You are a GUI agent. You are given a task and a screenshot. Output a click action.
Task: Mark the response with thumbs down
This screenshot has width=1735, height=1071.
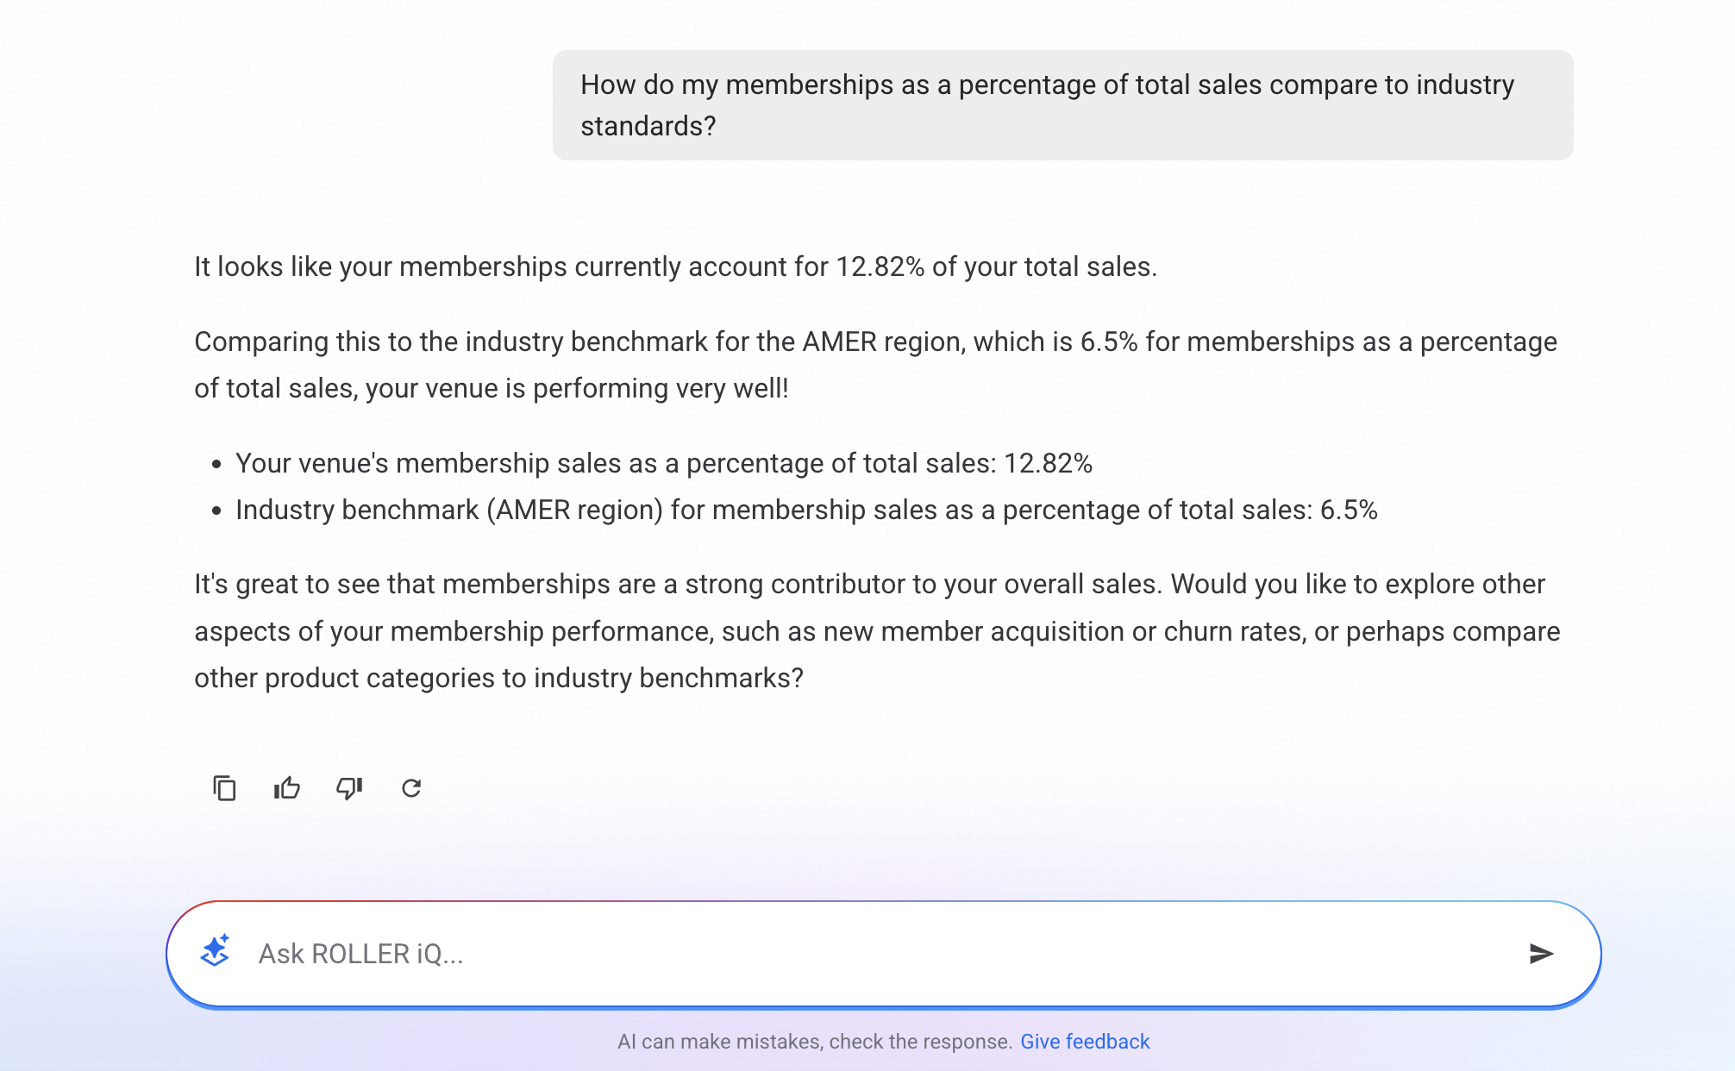click(x=349, y=788)
